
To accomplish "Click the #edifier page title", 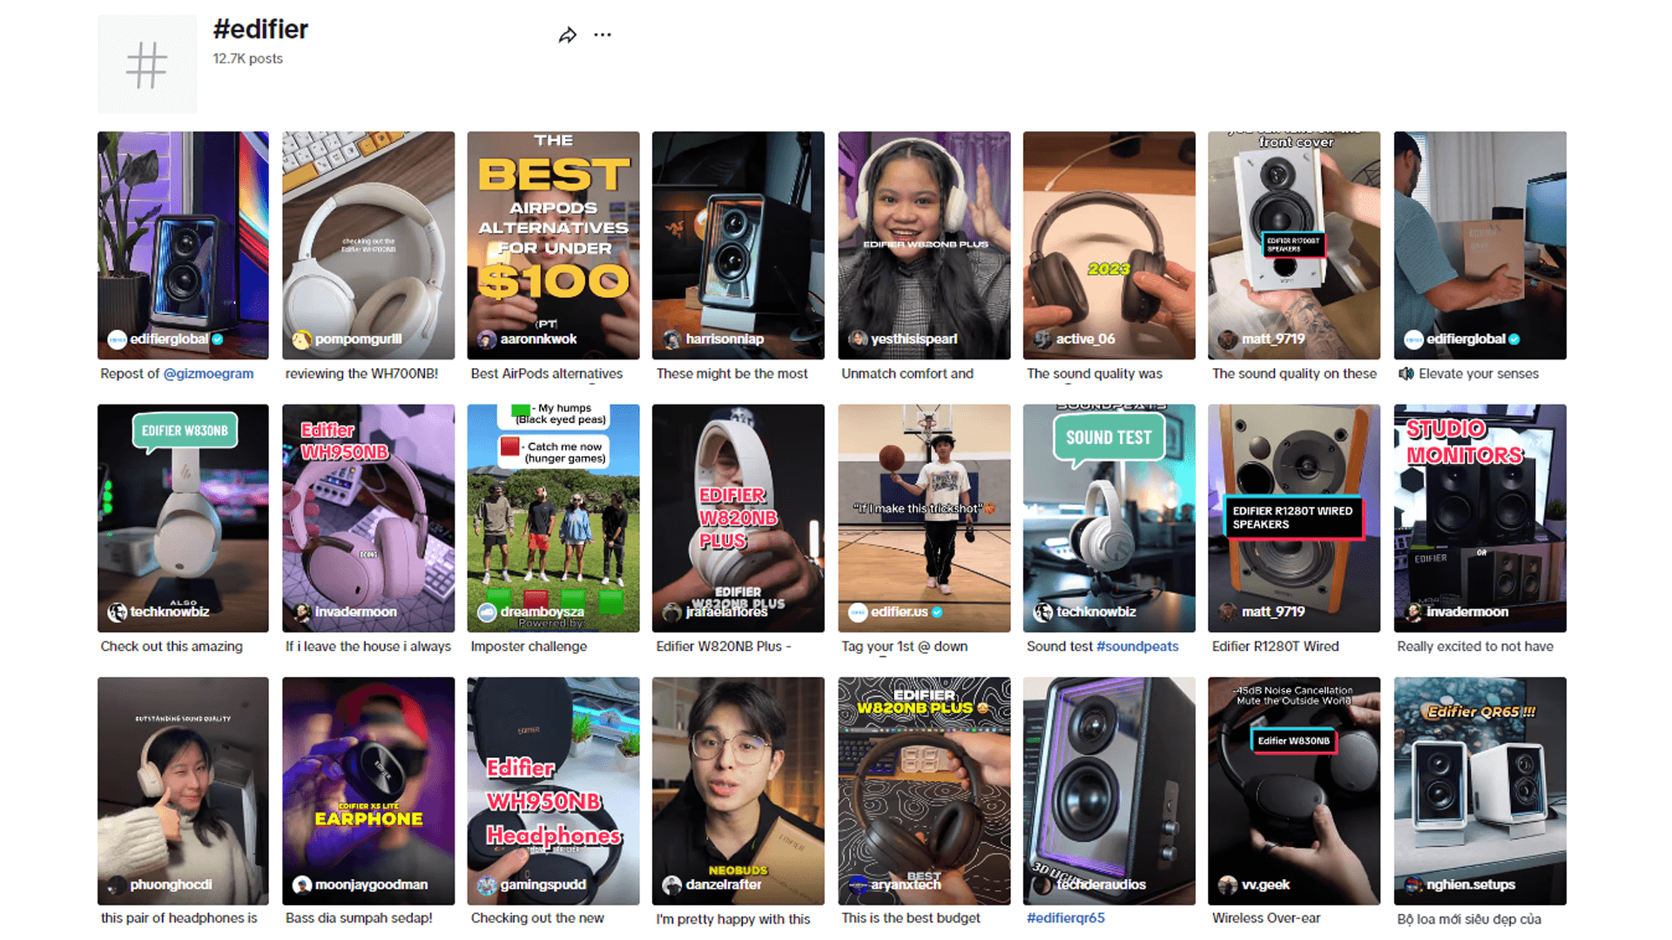I will pyautogui.click(x=260, y=29).
